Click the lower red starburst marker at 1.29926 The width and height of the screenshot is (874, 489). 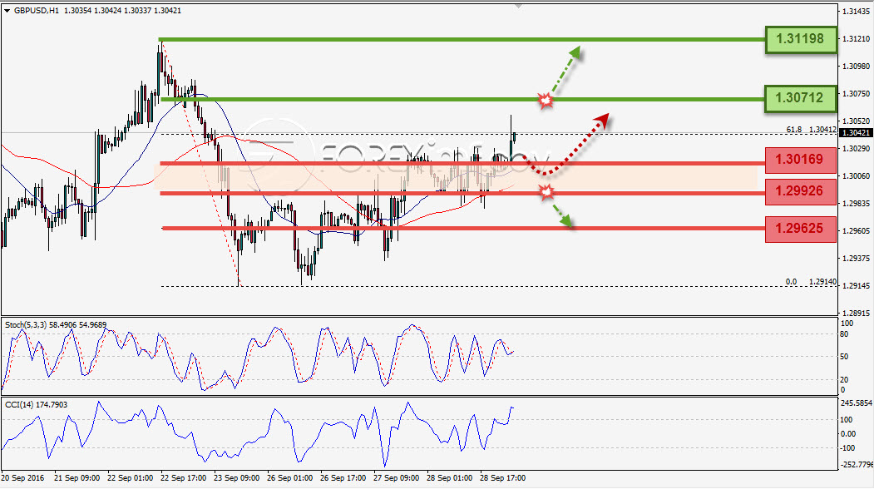[x=547, y=192]
